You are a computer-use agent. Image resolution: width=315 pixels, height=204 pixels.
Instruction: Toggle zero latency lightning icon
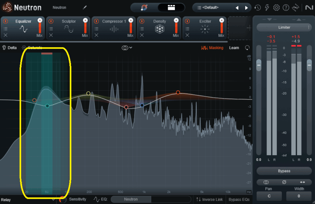267,7
